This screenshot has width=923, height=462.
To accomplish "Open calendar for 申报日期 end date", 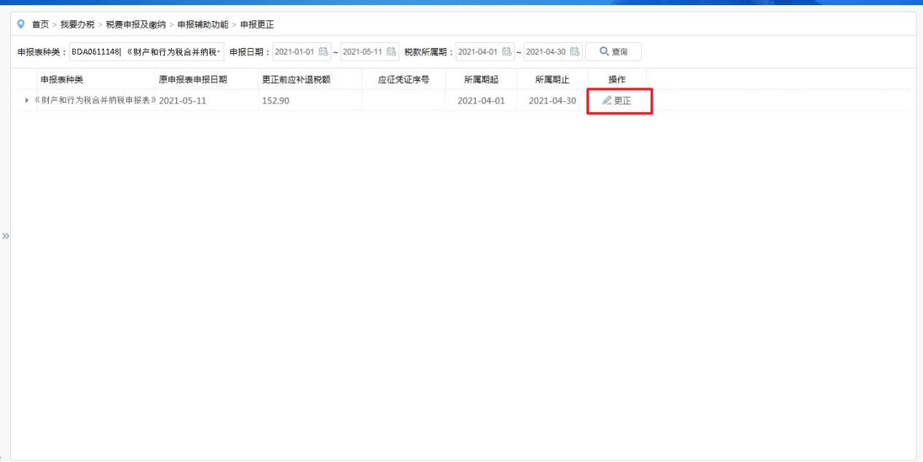I will point(391,51).
